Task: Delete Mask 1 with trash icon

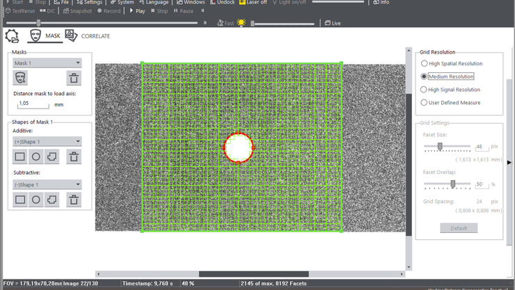Action: coord(73,78)
